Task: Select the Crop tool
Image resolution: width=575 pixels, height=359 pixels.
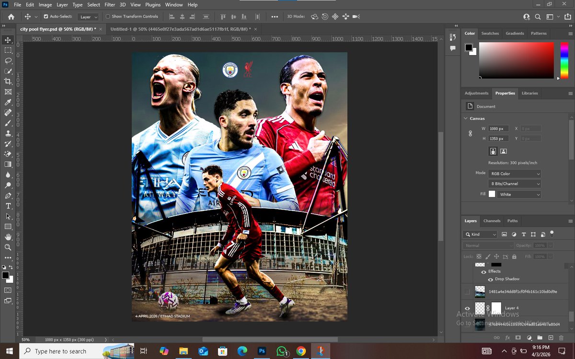Action: tap(8, 81)
